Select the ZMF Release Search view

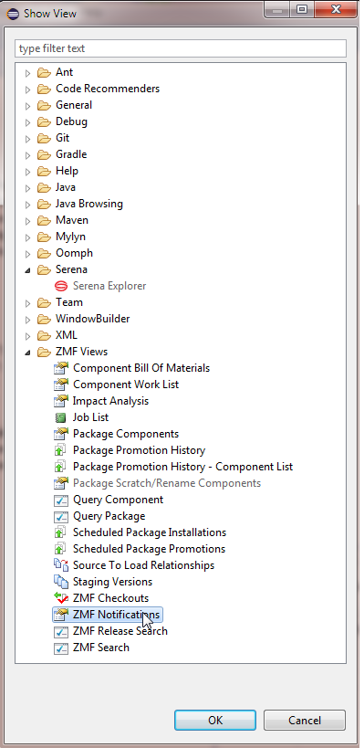(x=120, y=631)
